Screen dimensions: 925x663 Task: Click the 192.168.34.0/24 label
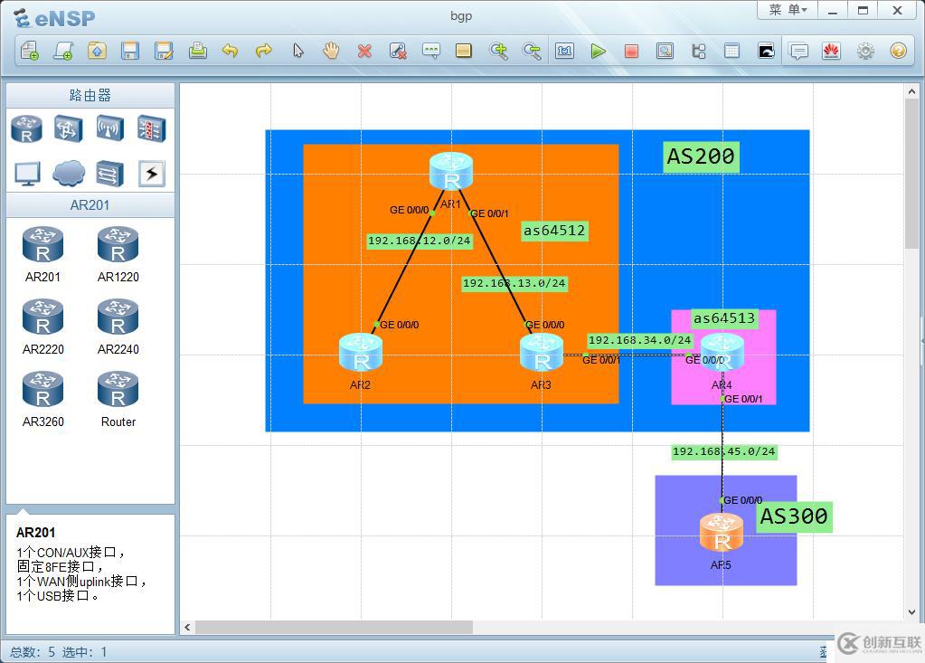click(639, 340)
